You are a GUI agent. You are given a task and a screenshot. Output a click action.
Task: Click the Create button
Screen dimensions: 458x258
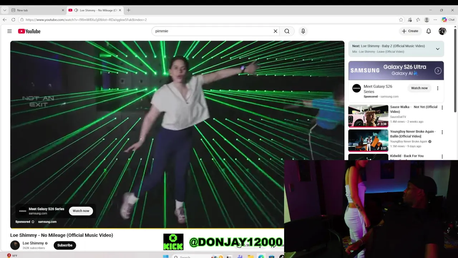(x=410, y=31)
